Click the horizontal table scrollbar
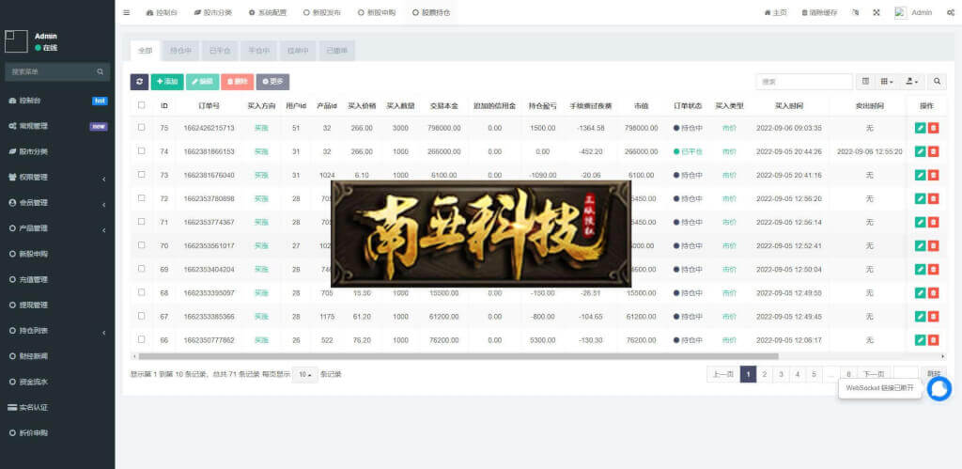Viewport: 962px width, 469px height. [458, 356]
